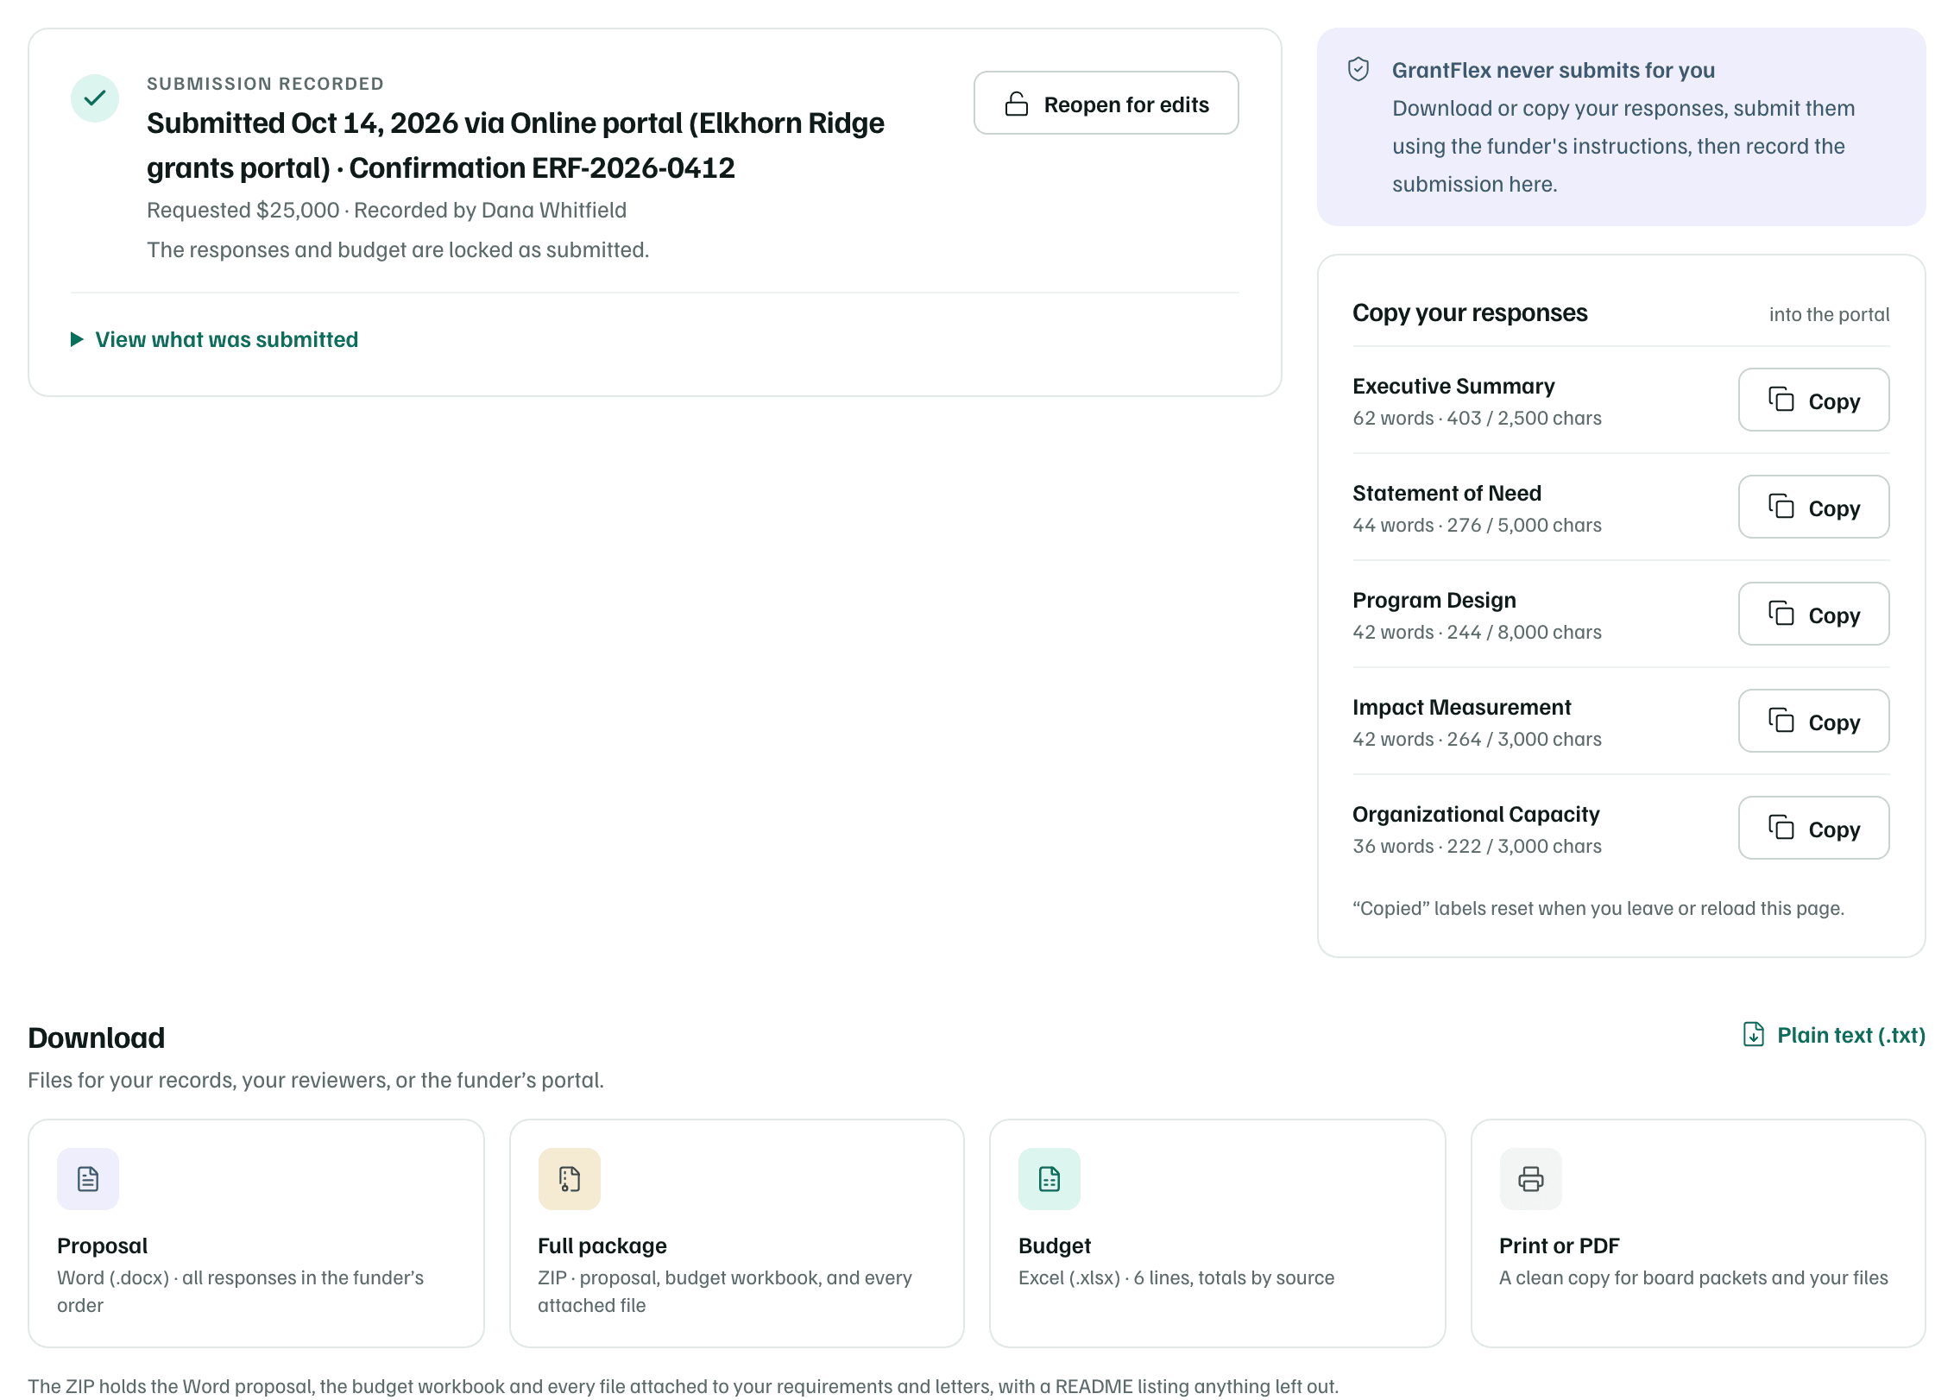
Task: Click the "Copy your responses" heading
Action: point(1470,312)
